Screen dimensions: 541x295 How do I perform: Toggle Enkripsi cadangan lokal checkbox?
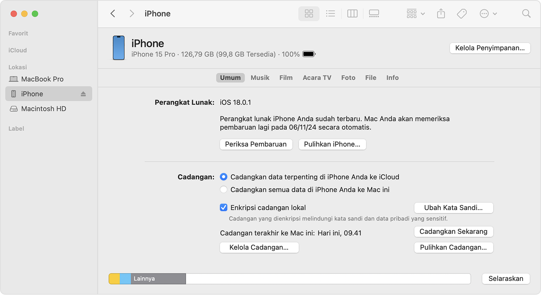click(224, 208)
